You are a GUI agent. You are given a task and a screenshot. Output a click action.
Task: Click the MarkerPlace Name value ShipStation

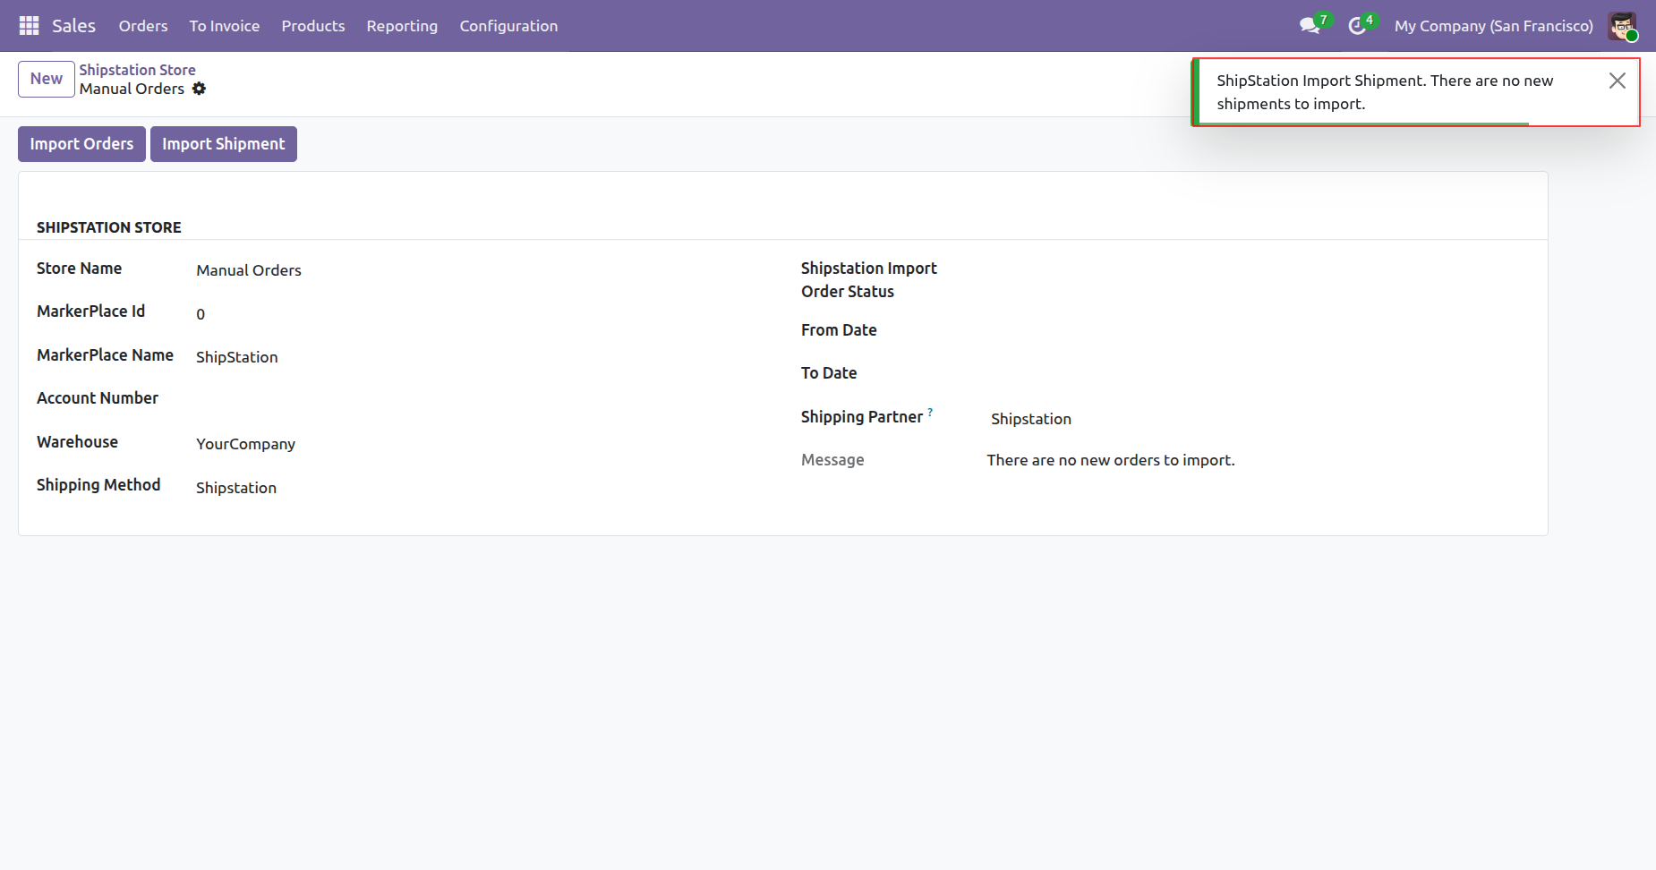(237, 357)
